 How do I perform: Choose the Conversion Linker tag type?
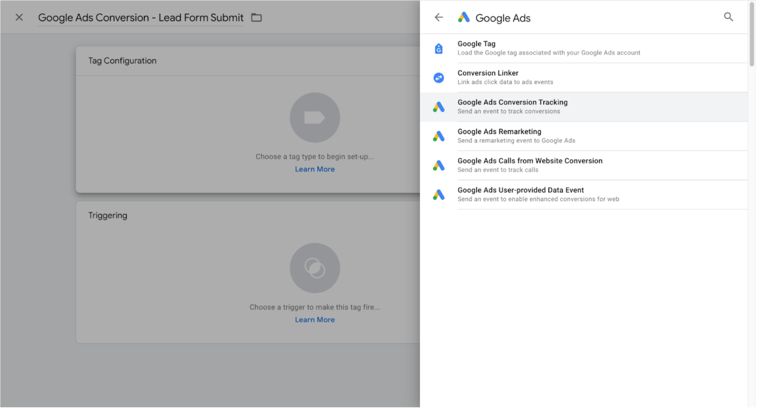[x=505, y=77]
